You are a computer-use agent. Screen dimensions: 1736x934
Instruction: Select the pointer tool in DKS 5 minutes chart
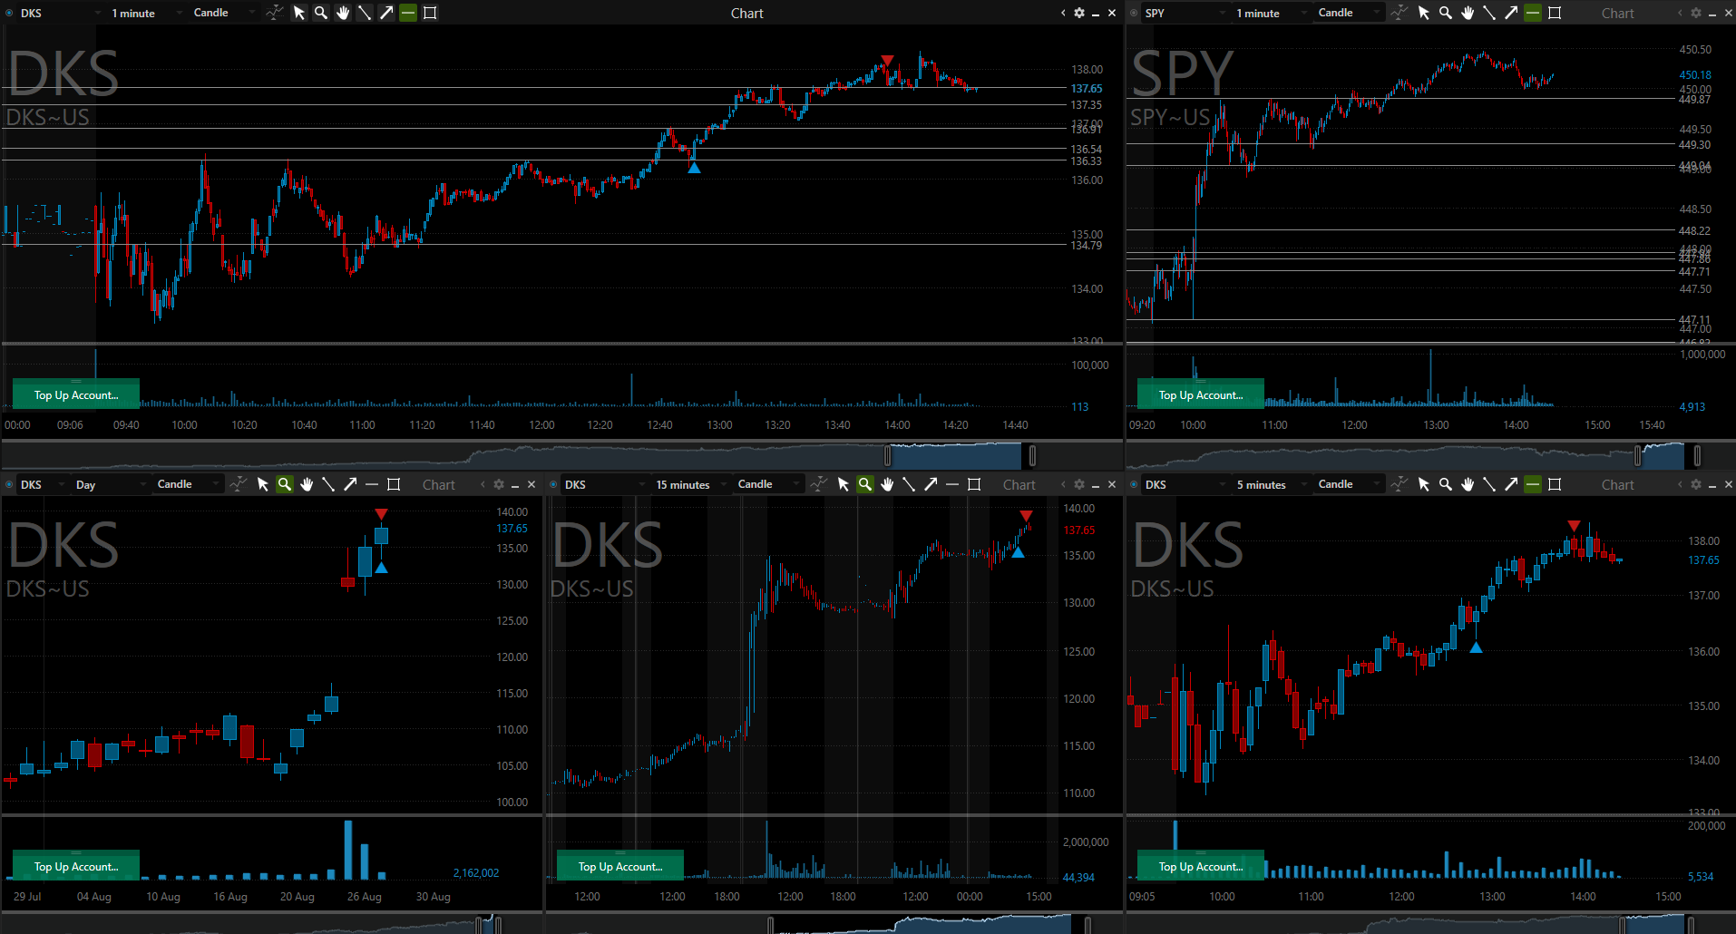point(1424,484)
